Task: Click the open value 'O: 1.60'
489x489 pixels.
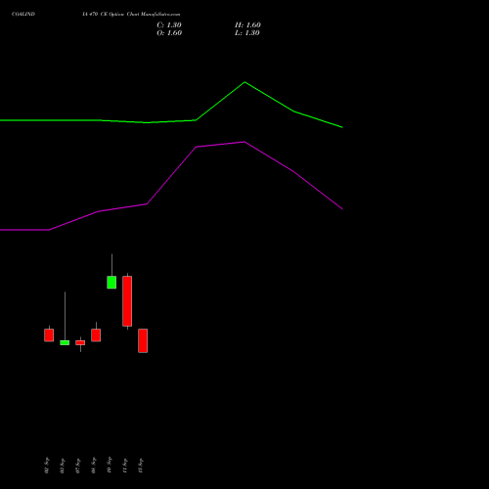Action: [169, 33]
